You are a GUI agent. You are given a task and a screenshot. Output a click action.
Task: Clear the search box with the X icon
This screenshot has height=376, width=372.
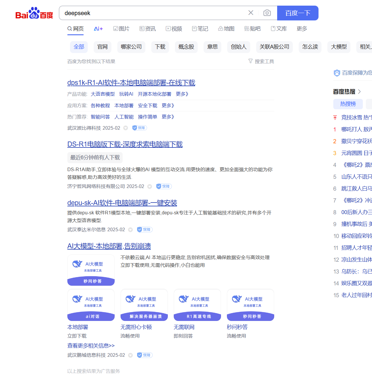(x=251, y=13)
